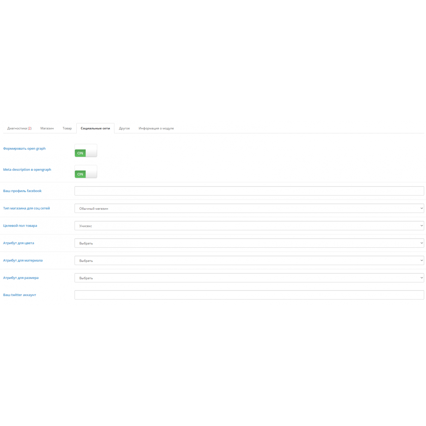Image resolution: width=426 pixels, height=426 pixels.
Task: Expand the Атрибут для цвета dropdown
Action: pyautogui.click(x=249, y=243)
